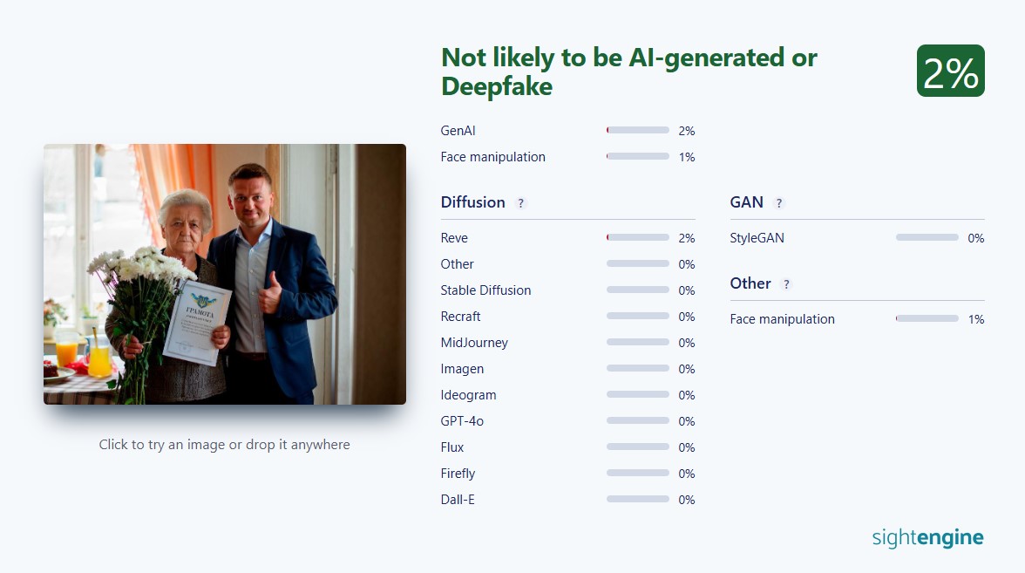Click the uploaded photo thumbnail

pos(225,274)
